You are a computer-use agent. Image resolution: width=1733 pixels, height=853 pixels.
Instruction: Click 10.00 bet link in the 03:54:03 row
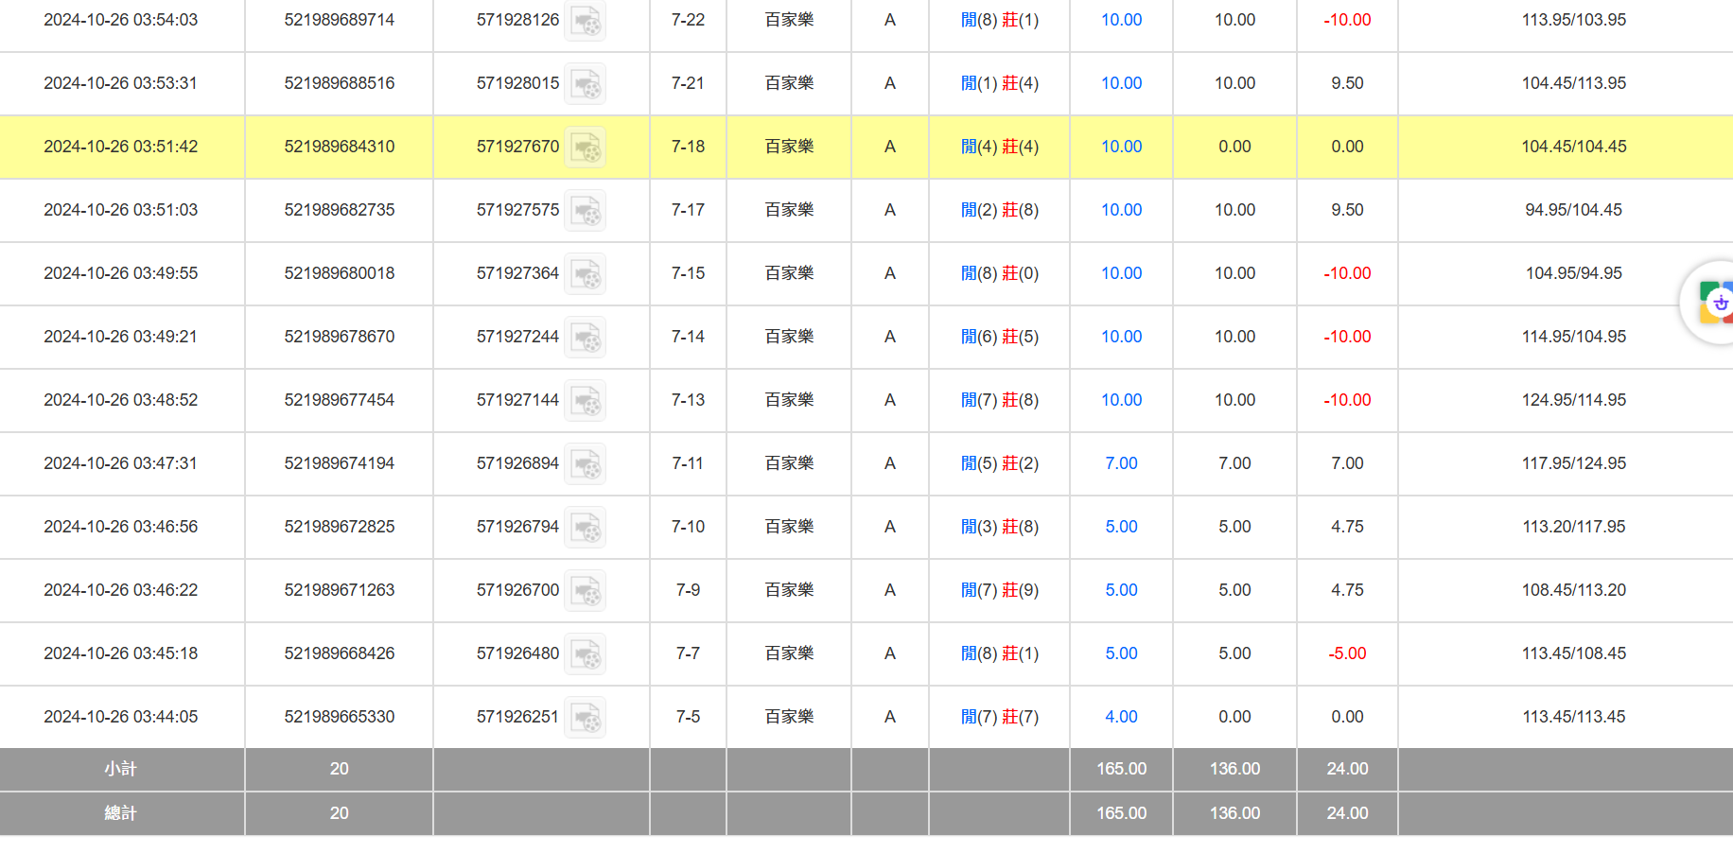pyautogui.click(x=1121, y=20)
